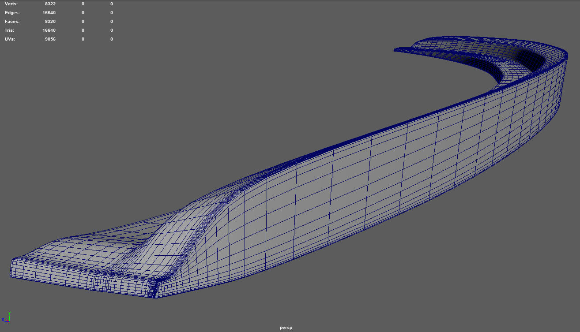Click the UVs label in the HUD

(11, 39)
